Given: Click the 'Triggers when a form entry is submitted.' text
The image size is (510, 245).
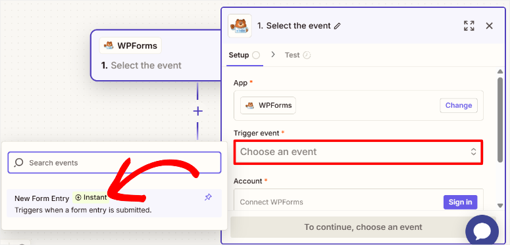Looking at the screenshot, I should pos(84,210).
